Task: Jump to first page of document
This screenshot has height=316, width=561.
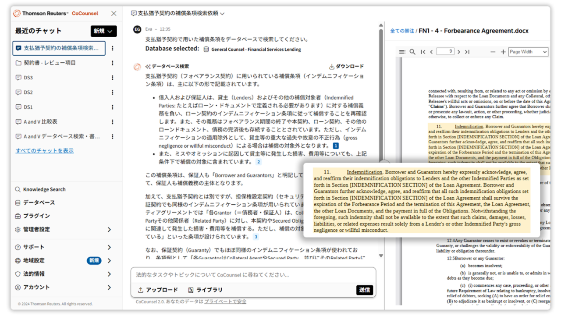Action: click(x=423, y=52)
